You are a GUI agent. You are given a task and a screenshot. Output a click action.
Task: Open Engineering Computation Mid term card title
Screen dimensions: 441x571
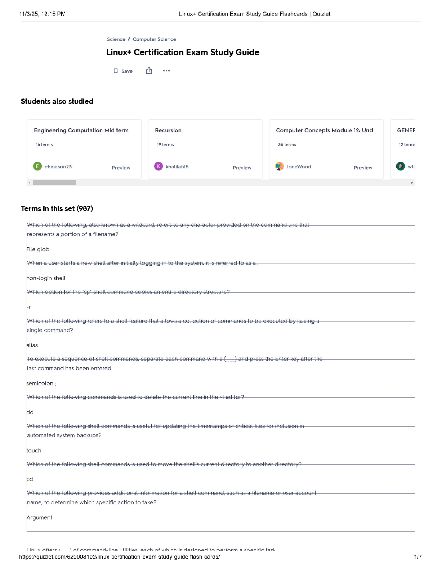pyautogui.click(x=81, y=130)
